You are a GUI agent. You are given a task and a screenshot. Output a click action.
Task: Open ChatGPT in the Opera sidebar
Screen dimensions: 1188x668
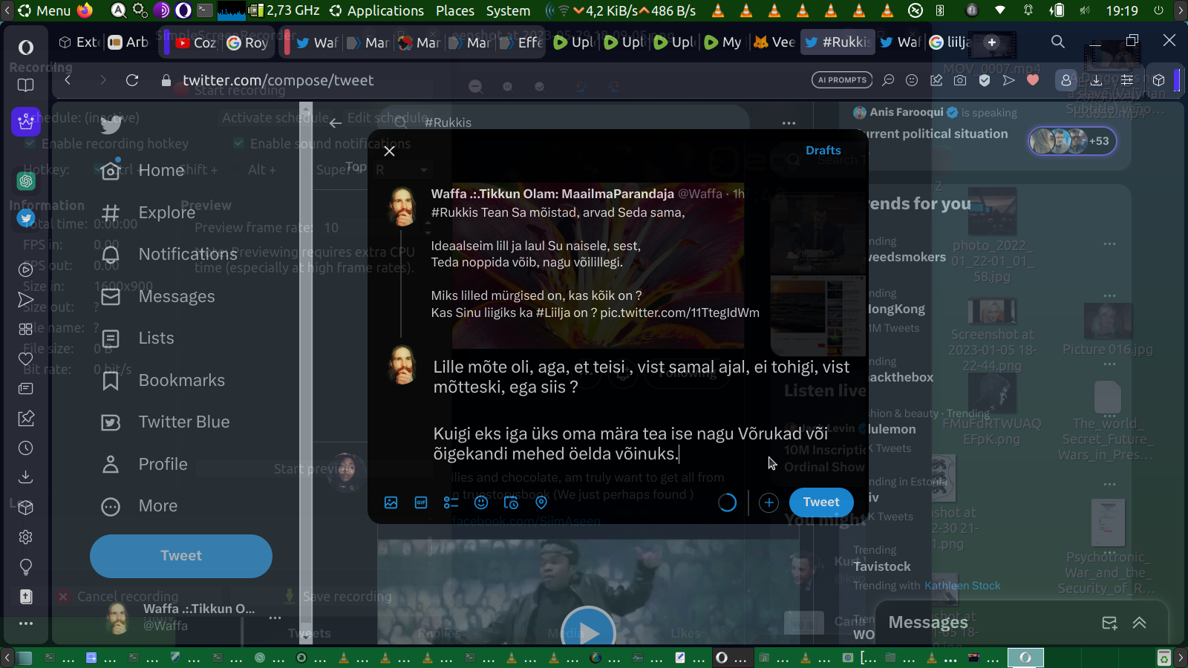[x=26, y=180]
